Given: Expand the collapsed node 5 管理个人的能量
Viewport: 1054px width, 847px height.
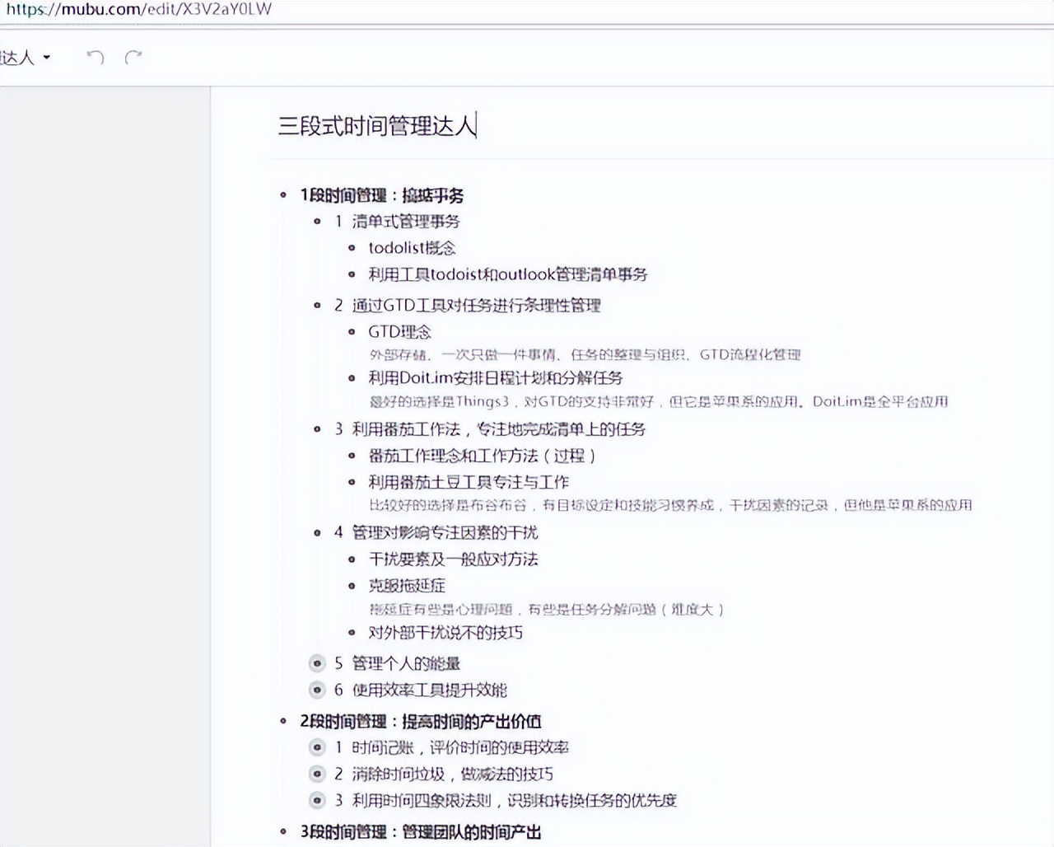Looking at the screenshot, I should 317,664.
